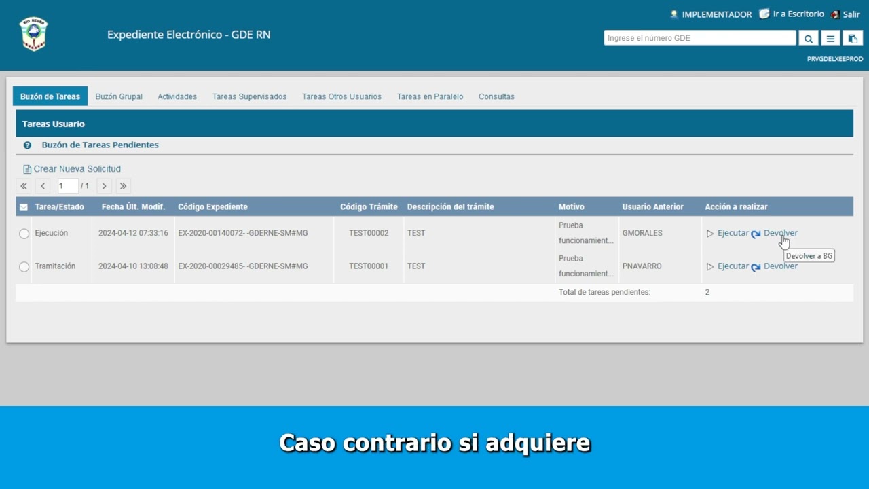The image size is (869, 489).
Task: Click PRVGDELXEEPROD environment label
Action: pyautogui.click(x=835, y=59)
